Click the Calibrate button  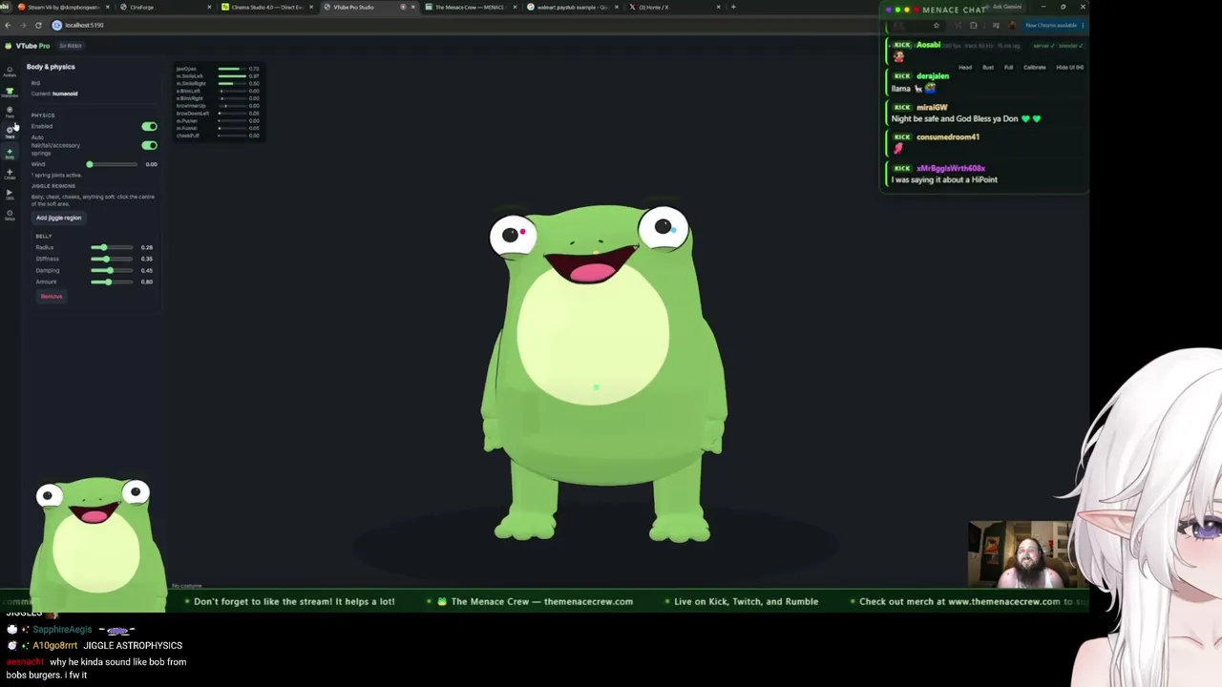(x=1034, y=67)
